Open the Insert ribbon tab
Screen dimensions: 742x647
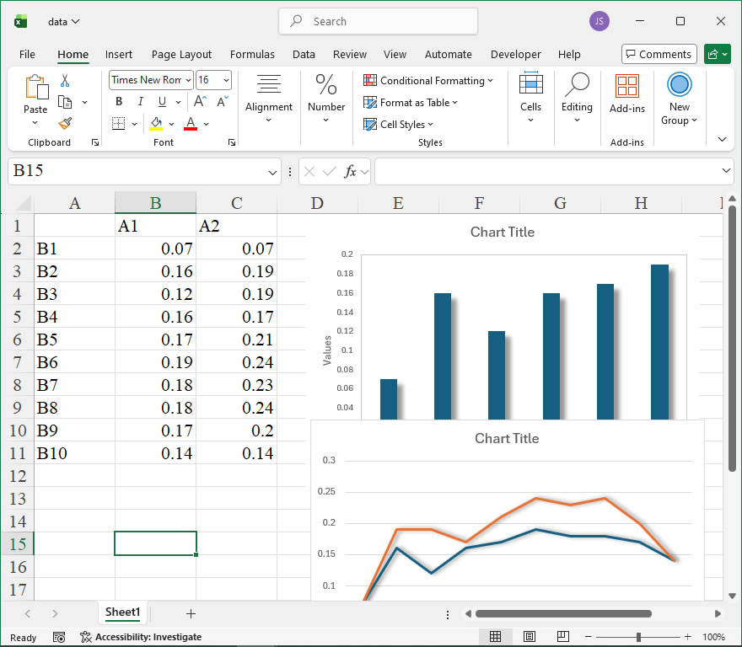tap(119, 54)
